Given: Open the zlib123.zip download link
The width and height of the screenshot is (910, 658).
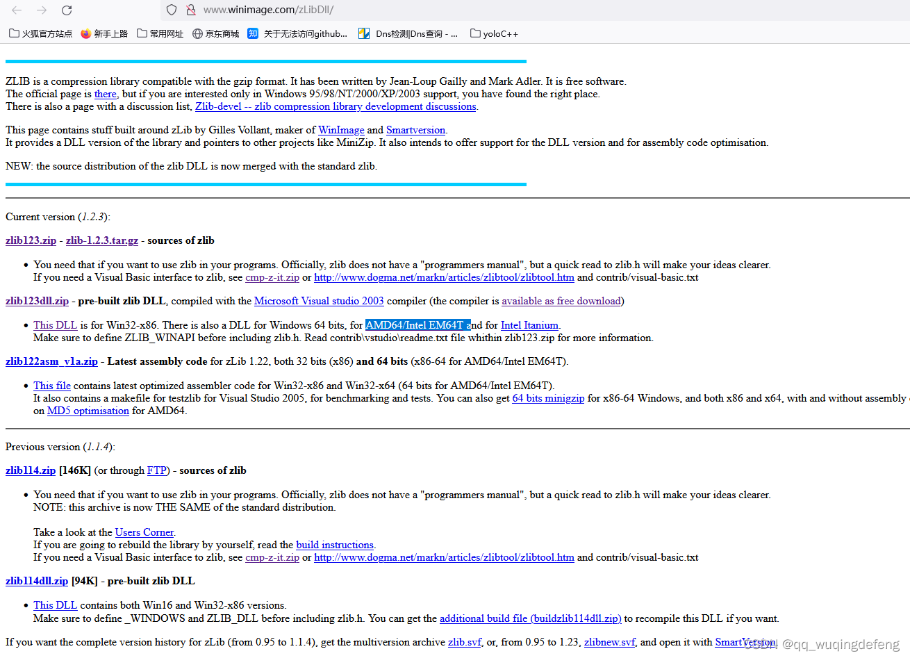Looking at the screenshot, I should point(31,240).
